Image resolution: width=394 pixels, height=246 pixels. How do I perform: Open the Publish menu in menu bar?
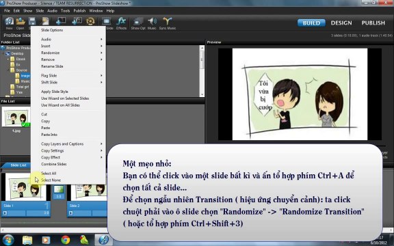(x=79, y=11)
